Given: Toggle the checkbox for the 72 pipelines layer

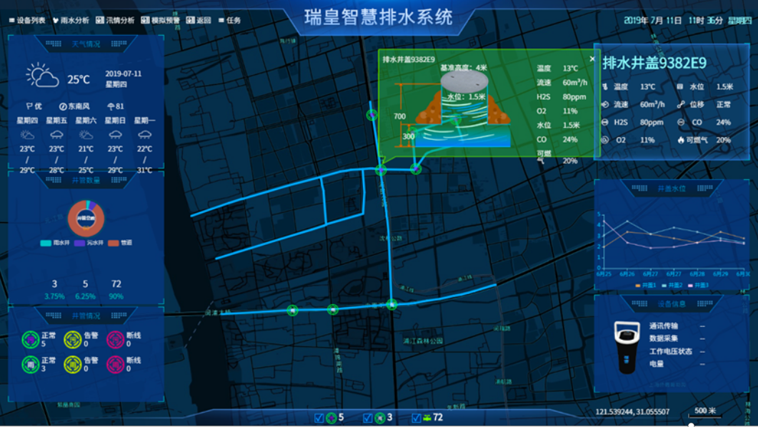Looking at the screenshot, I should [x=416, y=418].
